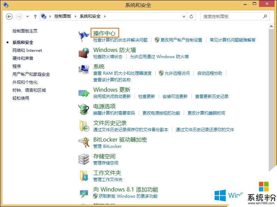
Task: Click 安装可选更新 link
Action: point(175,97)
